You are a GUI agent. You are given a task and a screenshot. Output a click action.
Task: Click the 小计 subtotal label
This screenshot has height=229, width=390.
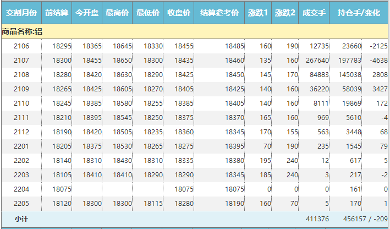click(x=21, y=219)
